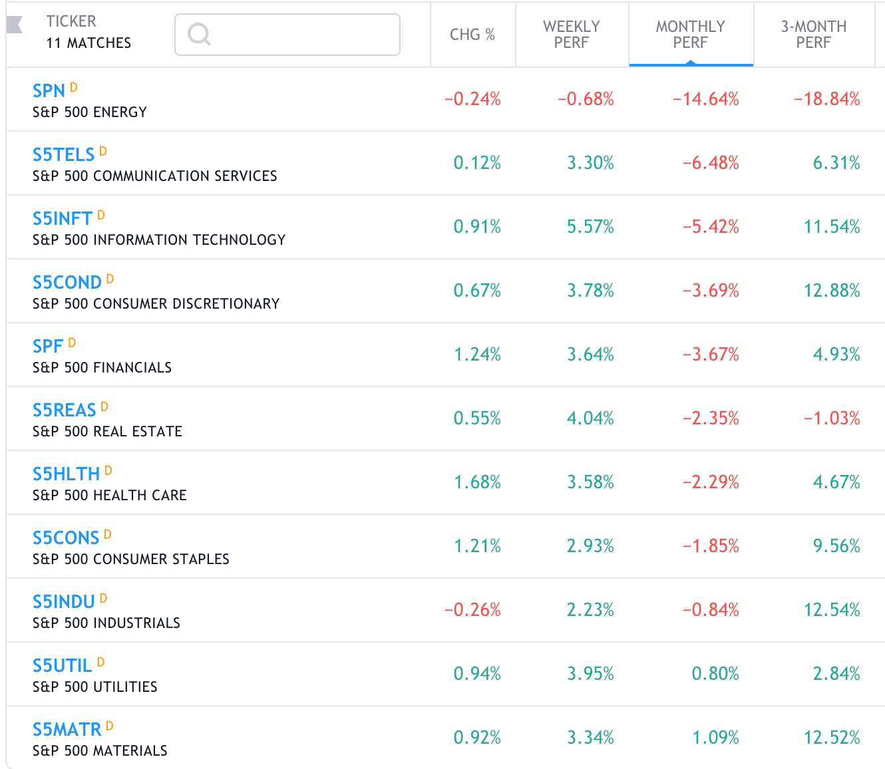Click the delayed-data D badge next to SPN
This screenshot has width=885, height=769.
[x=74, y=87]
